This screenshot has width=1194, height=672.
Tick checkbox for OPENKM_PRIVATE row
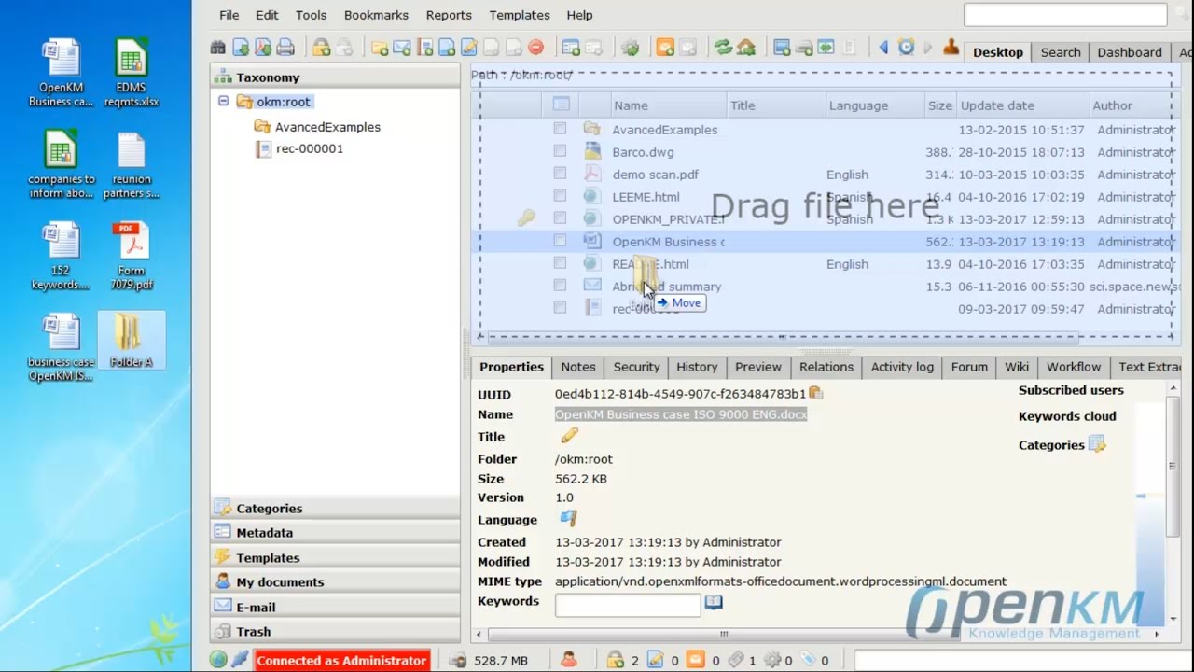point(560,218)
